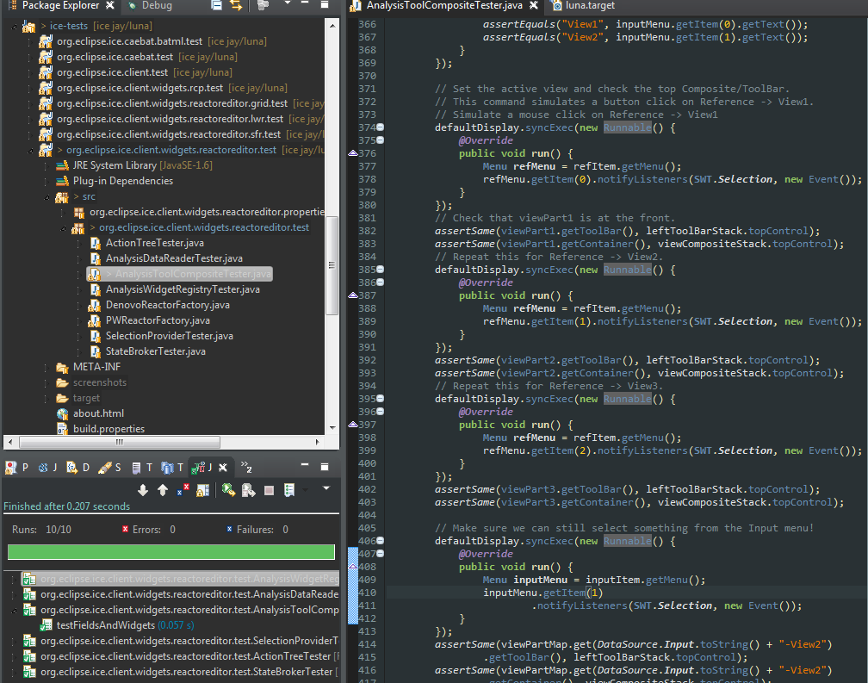Collapse the ice-tests project tree node
868x683 pixels.
tap(12, 26)
